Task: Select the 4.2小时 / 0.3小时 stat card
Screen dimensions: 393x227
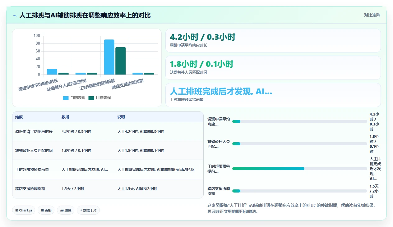Action: click(273, 41)
